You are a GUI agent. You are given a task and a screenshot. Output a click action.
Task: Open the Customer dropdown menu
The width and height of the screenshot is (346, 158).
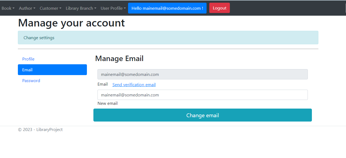coord(50,8)
